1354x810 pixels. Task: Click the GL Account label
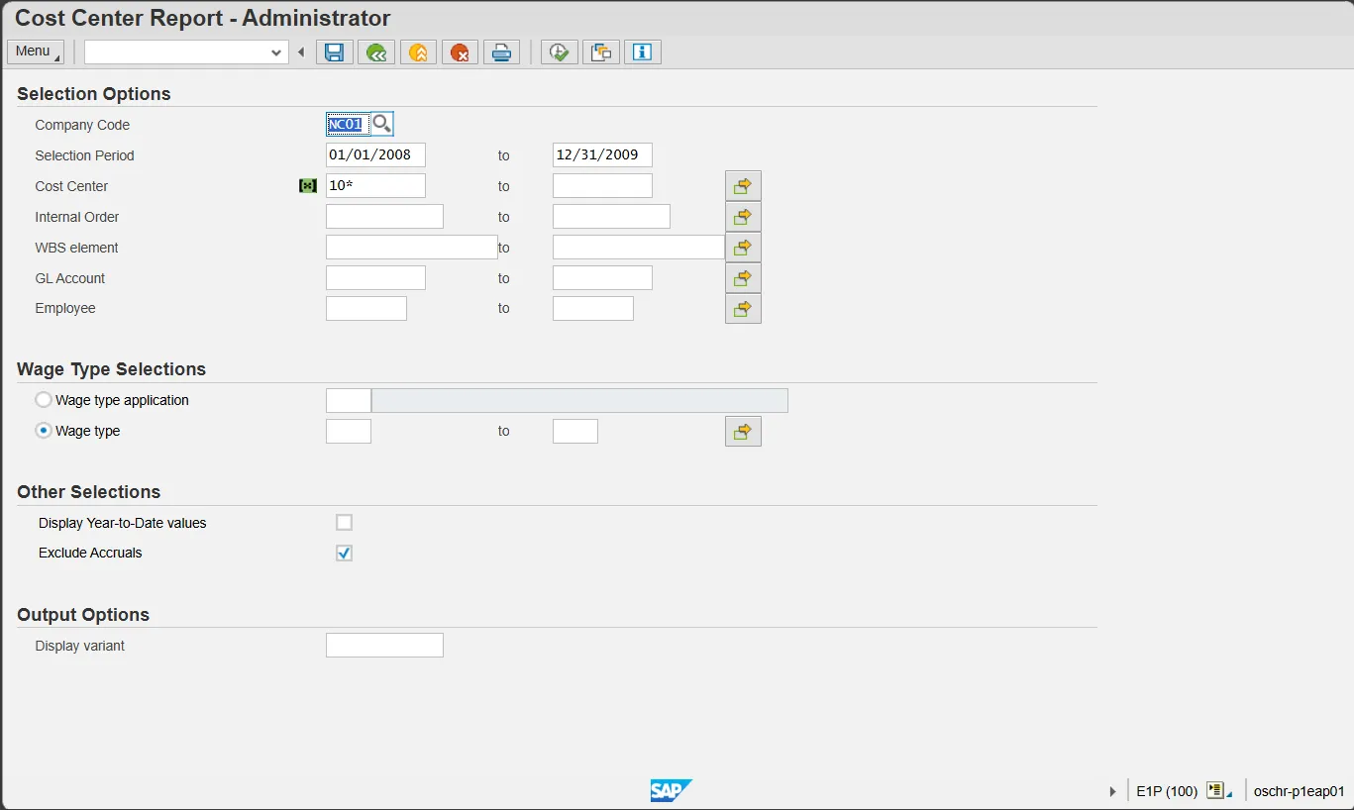coord(70,278)
